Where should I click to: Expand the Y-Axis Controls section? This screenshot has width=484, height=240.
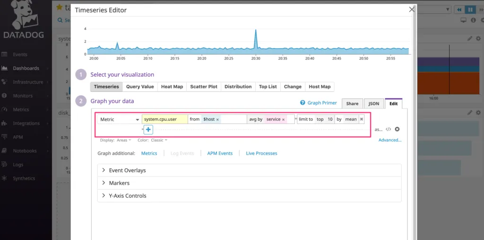[x=250, y=196]
